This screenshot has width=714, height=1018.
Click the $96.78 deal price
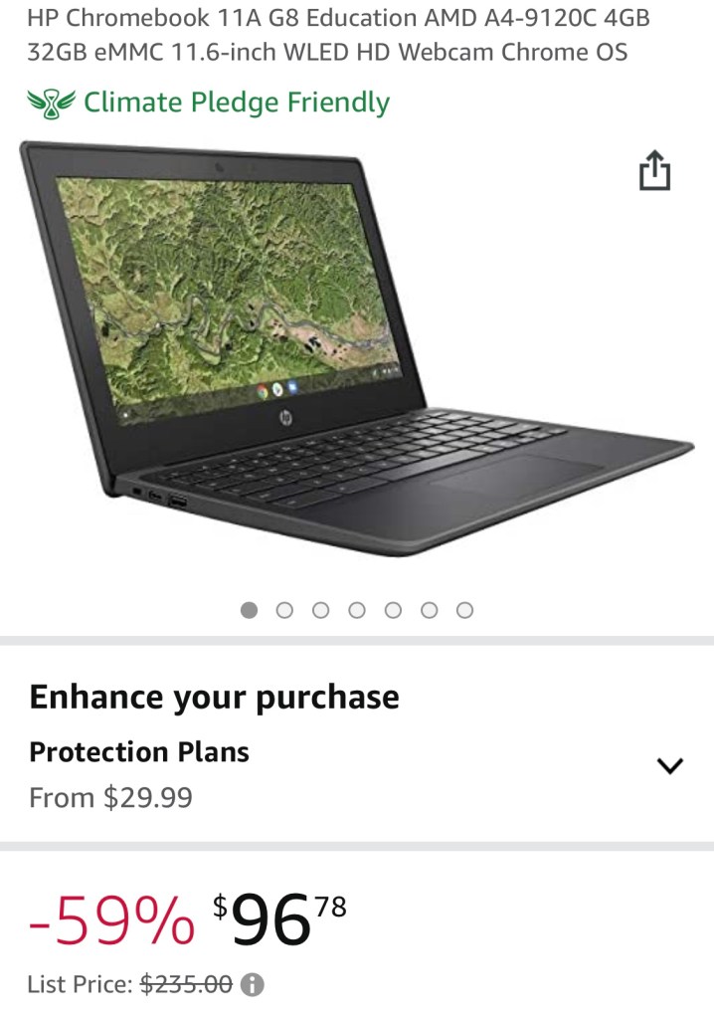tap(279, 917)
